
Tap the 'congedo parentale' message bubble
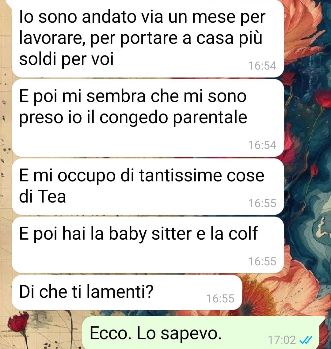point(148,118)
